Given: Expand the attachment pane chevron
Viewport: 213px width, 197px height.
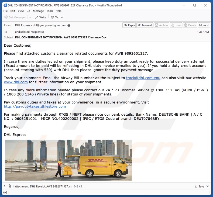Looking at the screenshot, I should pyautogui.click(x=5, y=186).
